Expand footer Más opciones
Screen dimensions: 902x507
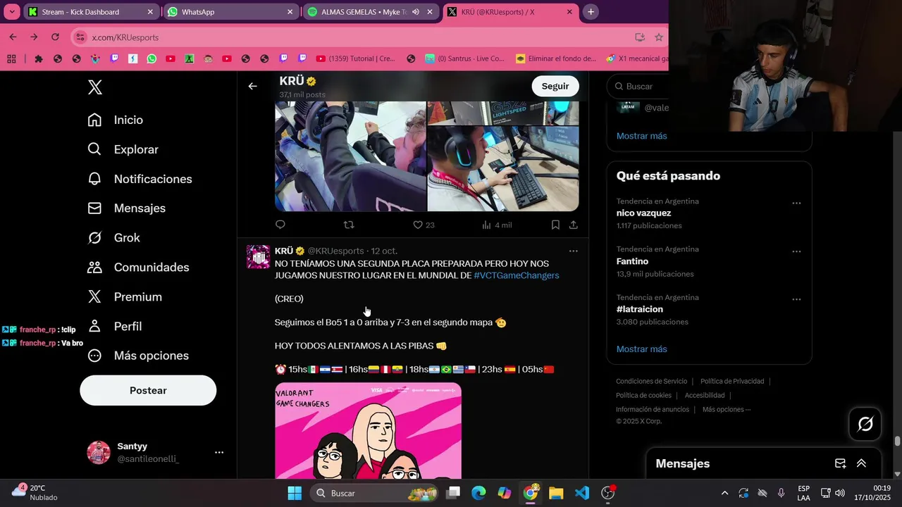coord(727,410)
